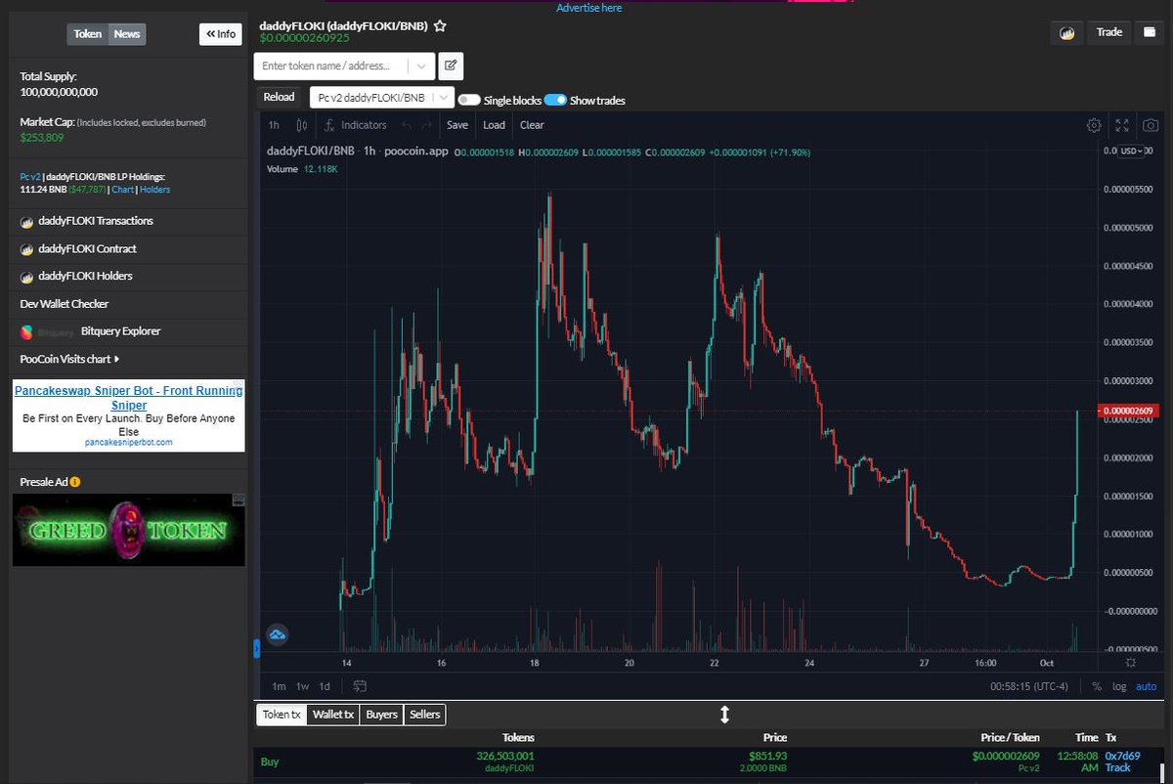Open the Pc v2 LP holdings link

tap(30, 176)
